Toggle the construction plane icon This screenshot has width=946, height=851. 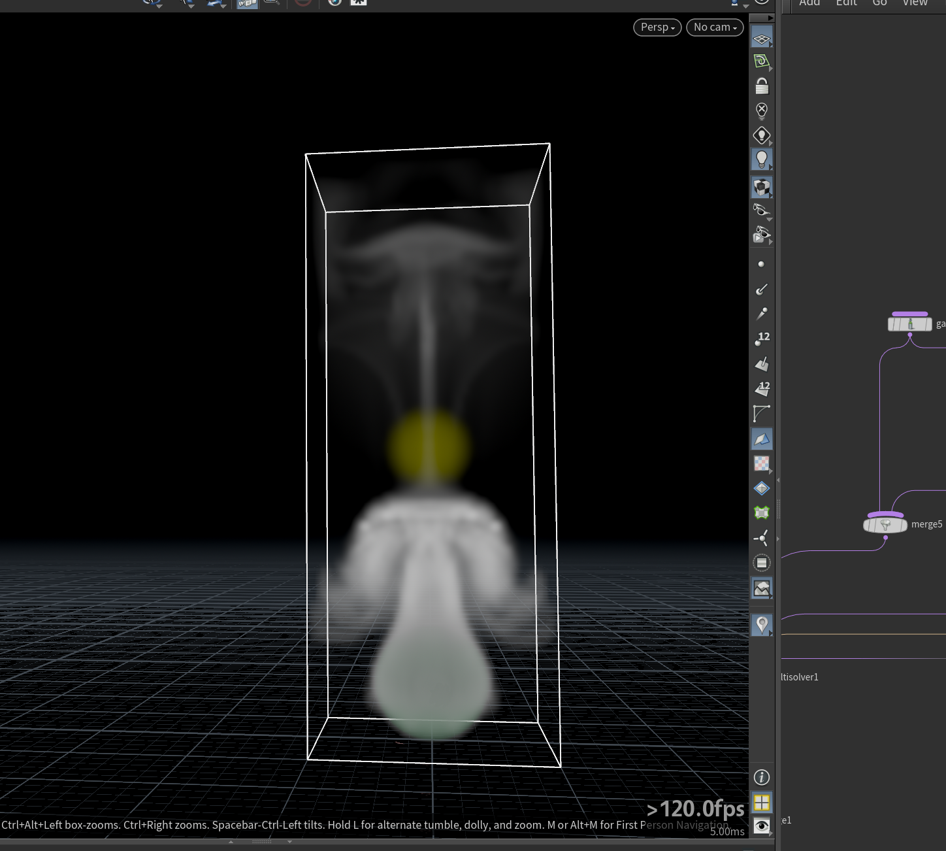pyautogui.click(x=762, y=61)
